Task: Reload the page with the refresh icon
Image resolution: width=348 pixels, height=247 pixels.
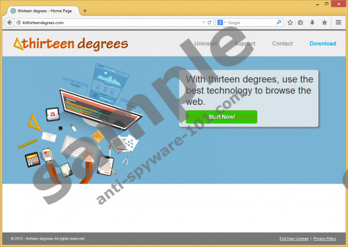Action: (x=209, y=23)
